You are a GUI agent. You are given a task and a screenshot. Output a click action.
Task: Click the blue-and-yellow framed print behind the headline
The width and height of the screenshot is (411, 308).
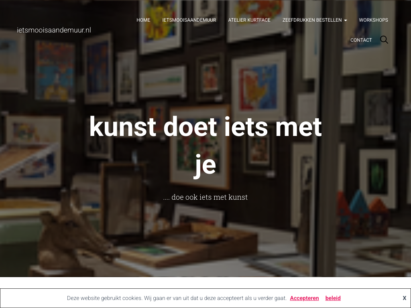[x=258, y=87]
